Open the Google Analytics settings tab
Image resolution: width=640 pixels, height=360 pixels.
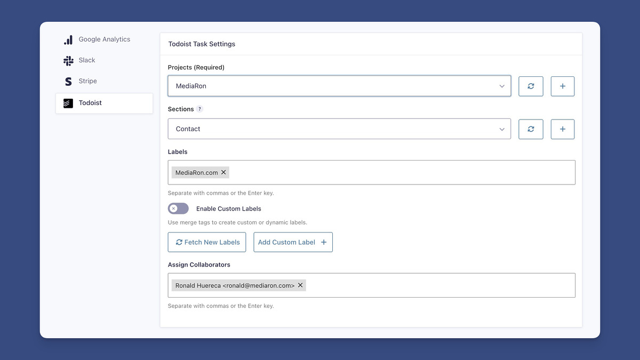104,39
